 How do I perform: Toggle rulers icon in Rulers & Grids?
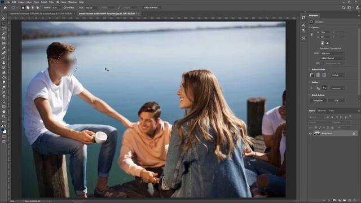(312, 75)
